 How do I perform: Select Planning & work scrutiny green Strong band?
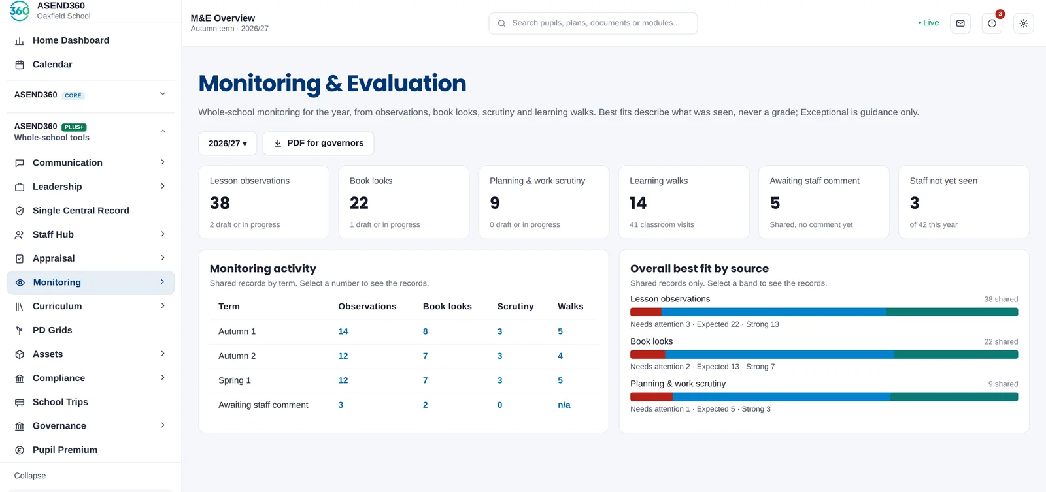pos(954,397)
